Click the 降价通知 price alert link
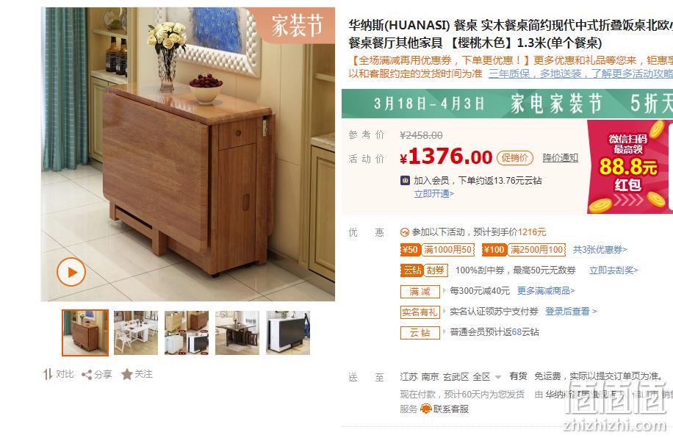This screenshot has width=673, height=438. (560, 157)
